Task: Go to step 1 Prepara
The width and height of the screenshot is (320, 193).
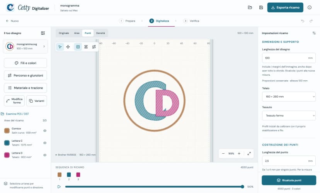Action: point(127,21)
